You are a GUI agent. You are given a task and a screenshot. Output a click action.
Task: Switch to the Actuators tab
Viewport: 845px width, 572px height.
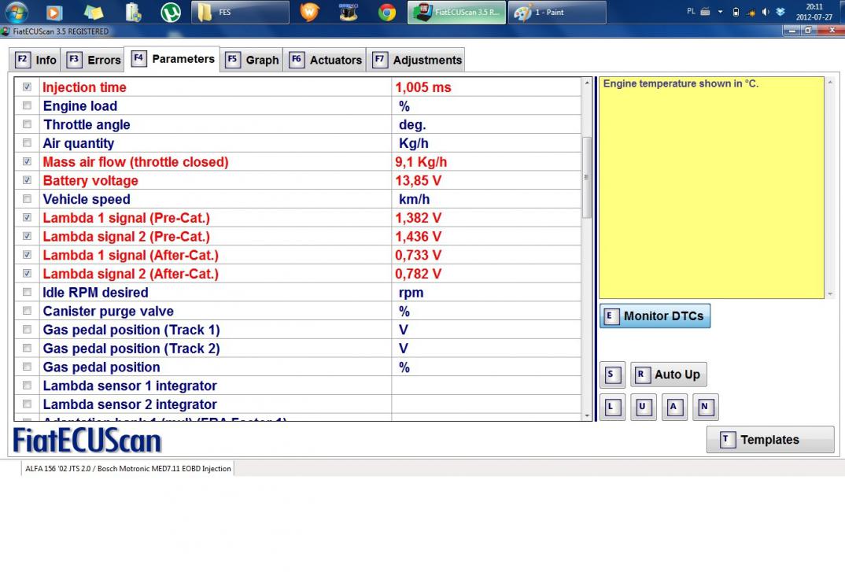[x=325, y=60]
